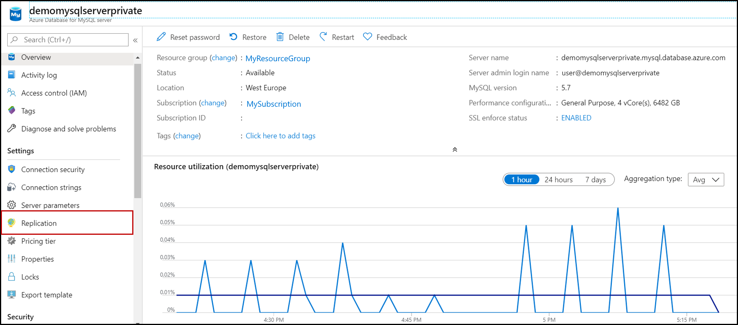
Task: Click the Feedback button
Action: pos(385,37)
